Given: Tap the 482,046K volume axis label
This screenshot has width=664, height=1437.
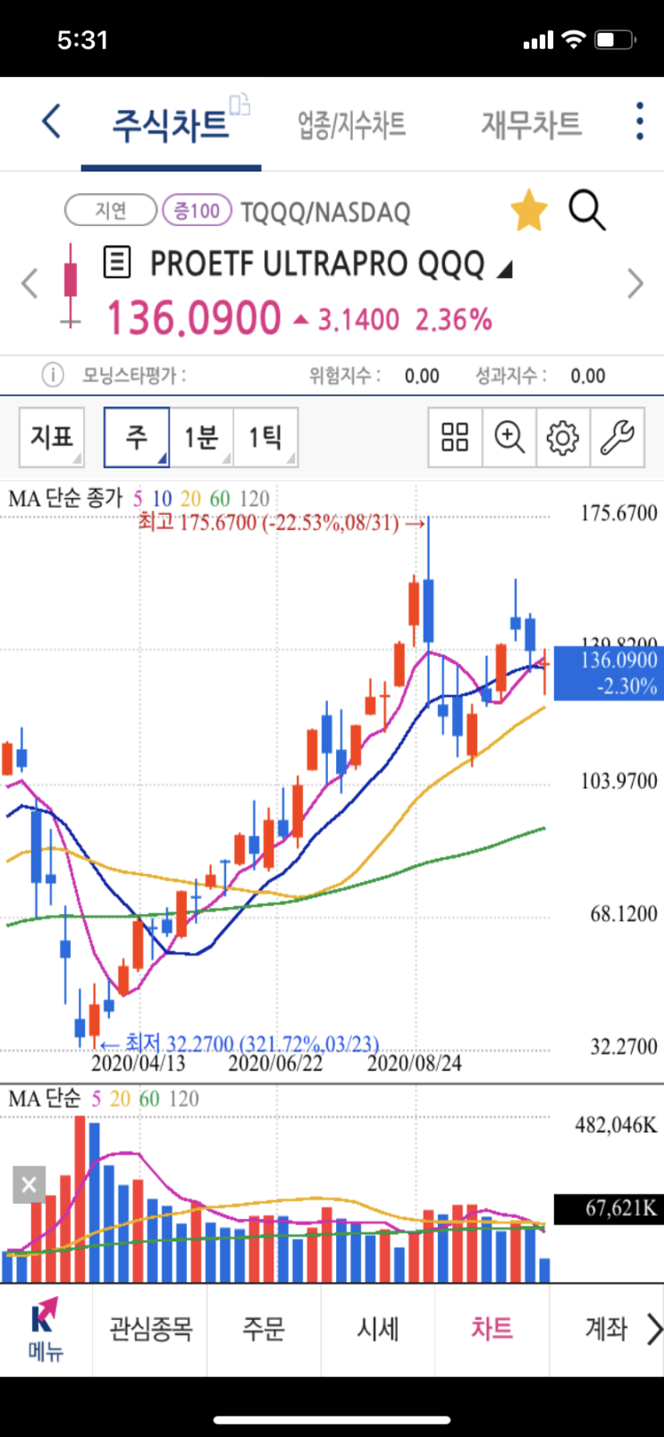Looking at the screenshot, I should point(616,1124).
